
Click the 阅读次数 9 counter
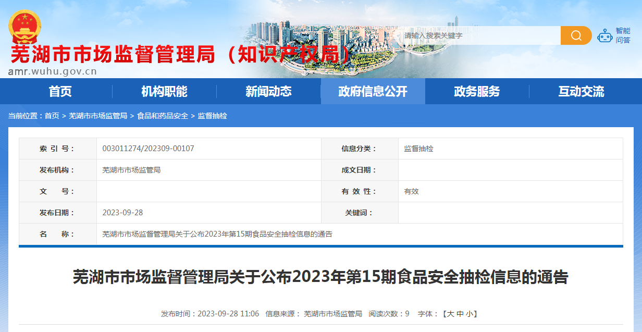click(x=389, y=314)
